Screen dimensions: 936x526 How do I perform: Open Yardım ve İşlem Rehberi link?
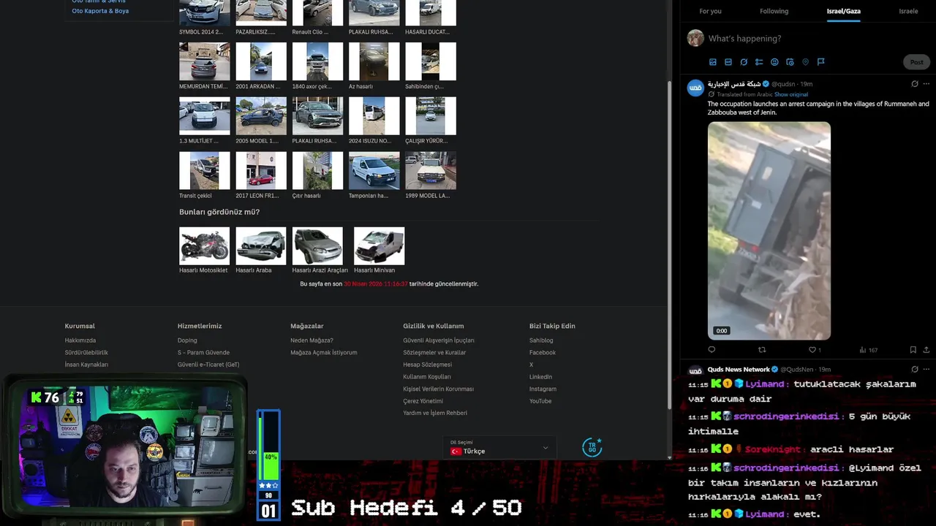point(435,413)
